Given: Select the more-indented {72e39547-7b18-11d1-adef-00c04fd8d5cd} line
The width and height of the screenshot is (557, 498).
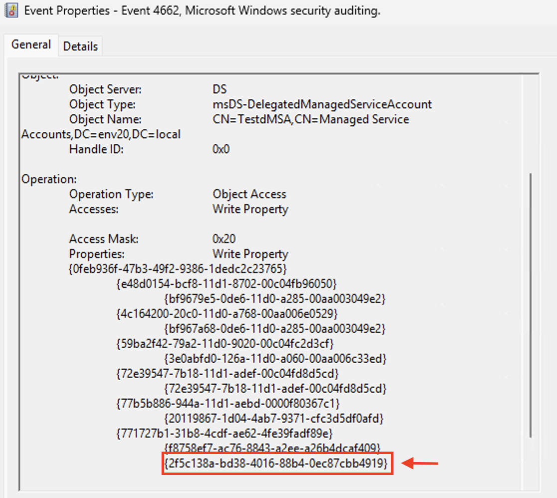Looking at the screenshot, I should pyautogui.click(x=275, y=388).
